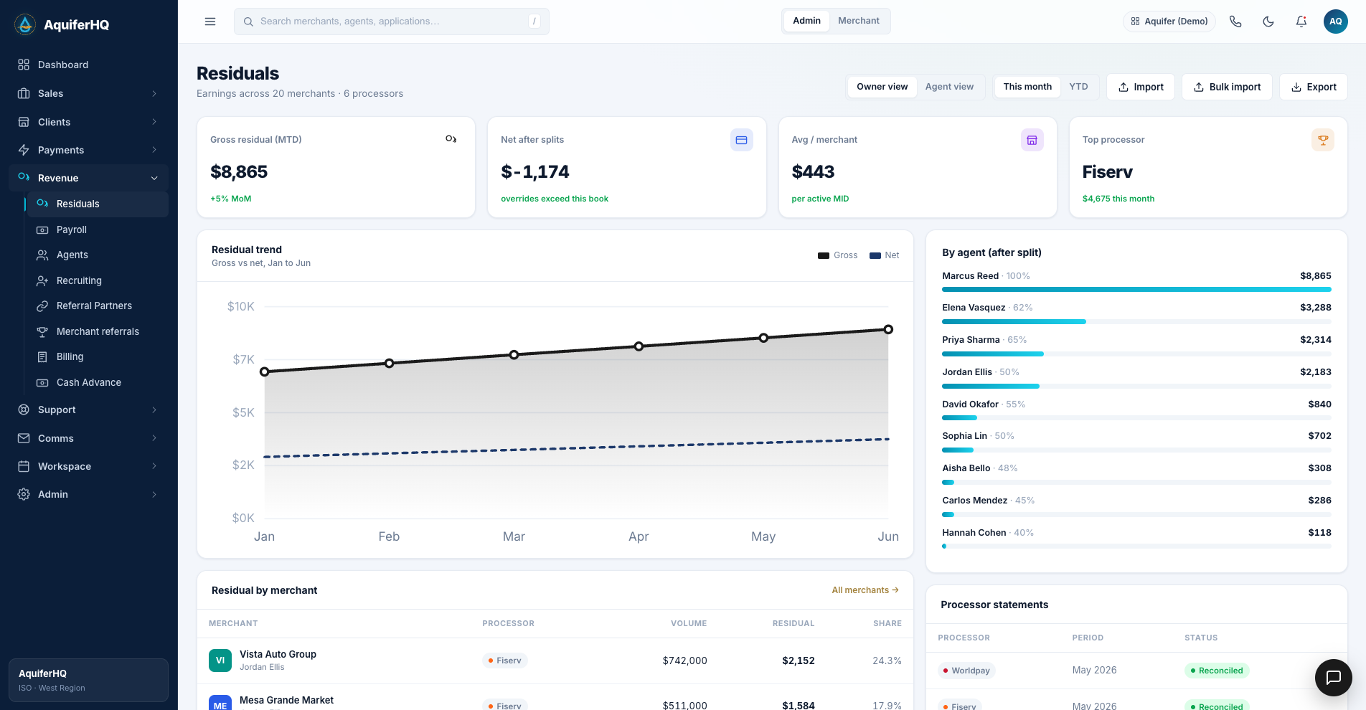Click the Export button
This screenshot has width=1366, height=710.
1314,87
